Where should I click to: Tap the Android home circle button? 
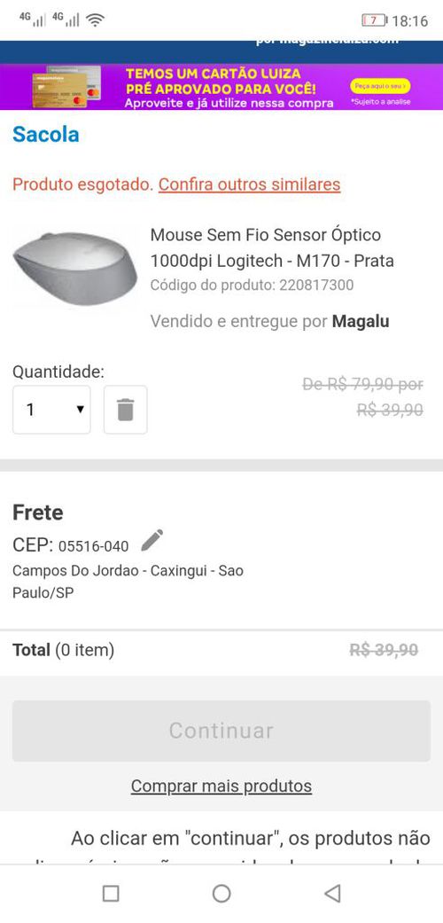tap(221, 893)
